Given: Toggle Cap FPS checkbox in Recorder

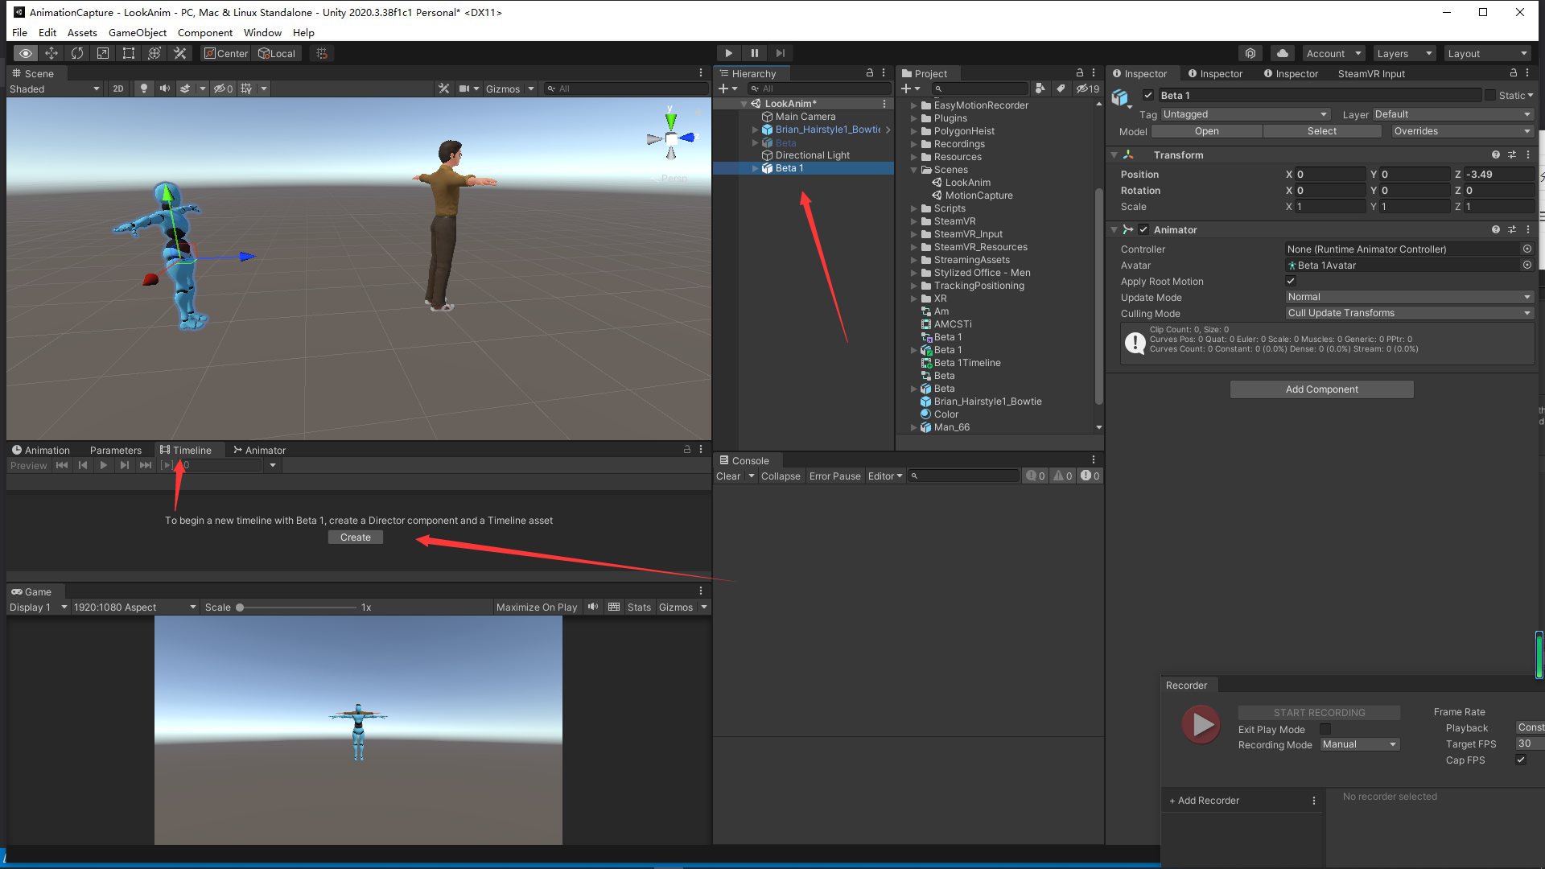Looking at the screenshot, I should pos(1521,760).
